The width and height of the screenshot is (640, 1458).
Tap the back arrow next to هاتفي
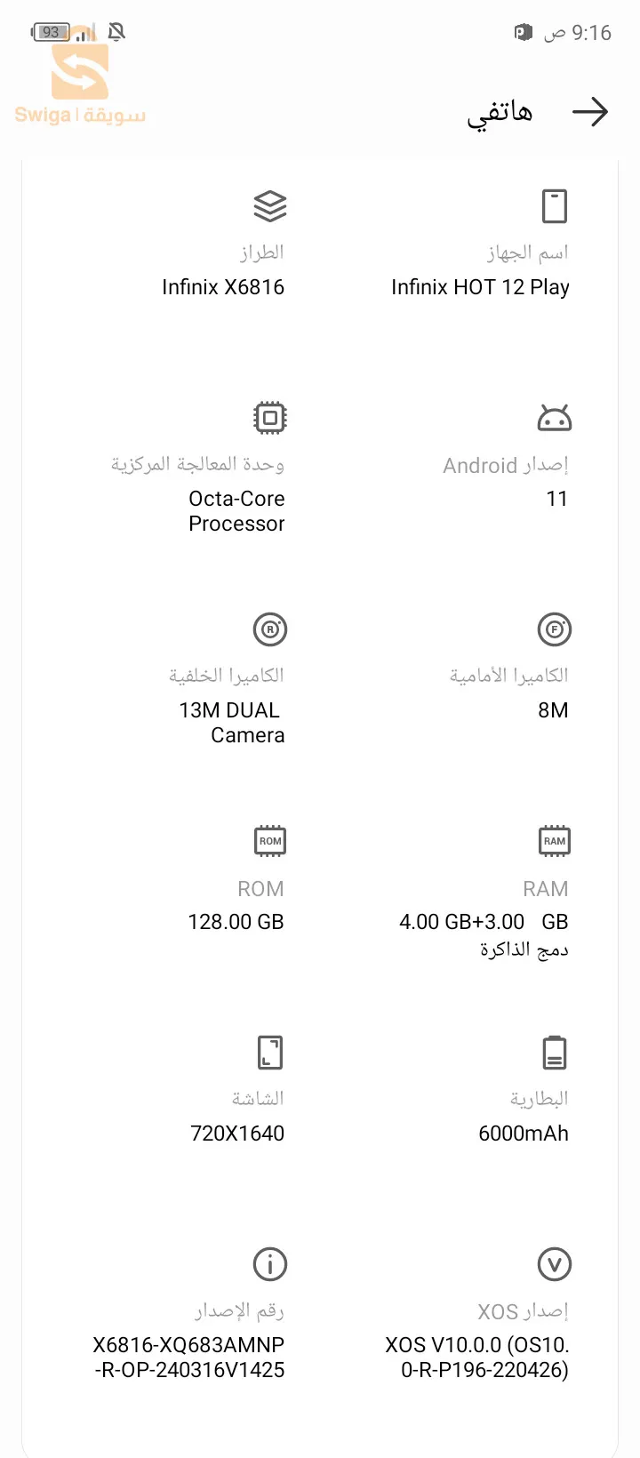[590, 112]
